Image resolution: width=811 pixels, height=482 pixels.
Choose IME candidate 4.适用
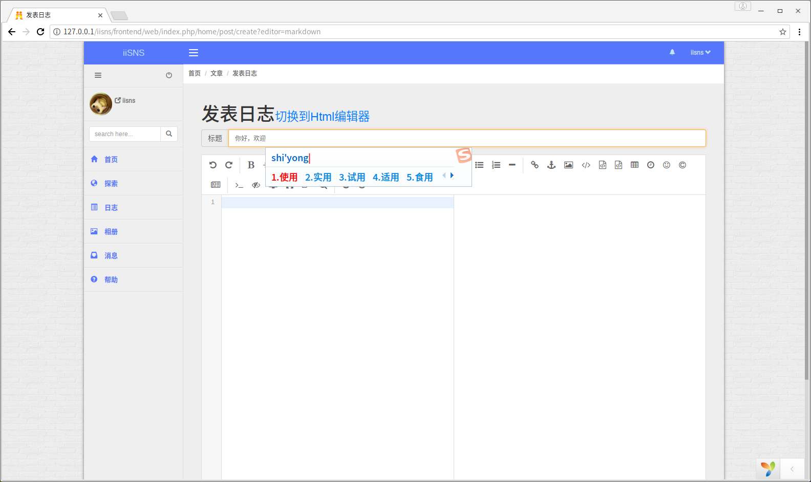coord(386,178)
